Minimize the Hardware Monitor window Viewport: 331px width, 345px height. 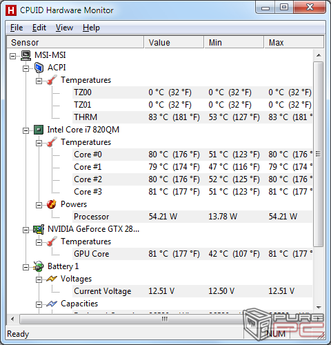pyautogui.click(x=265, y=8)
